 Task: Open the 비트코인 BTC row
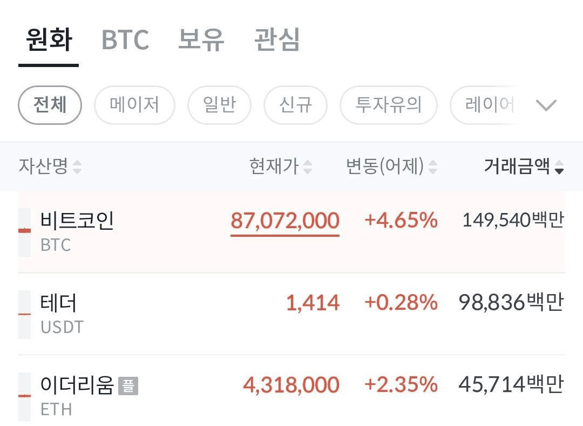[291, 232]
